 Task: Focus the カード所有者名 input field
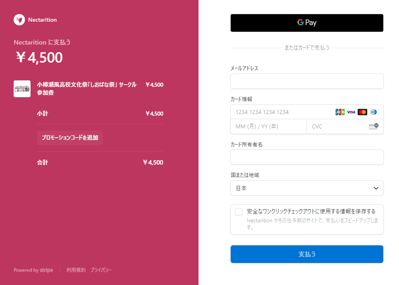point(307,157)
